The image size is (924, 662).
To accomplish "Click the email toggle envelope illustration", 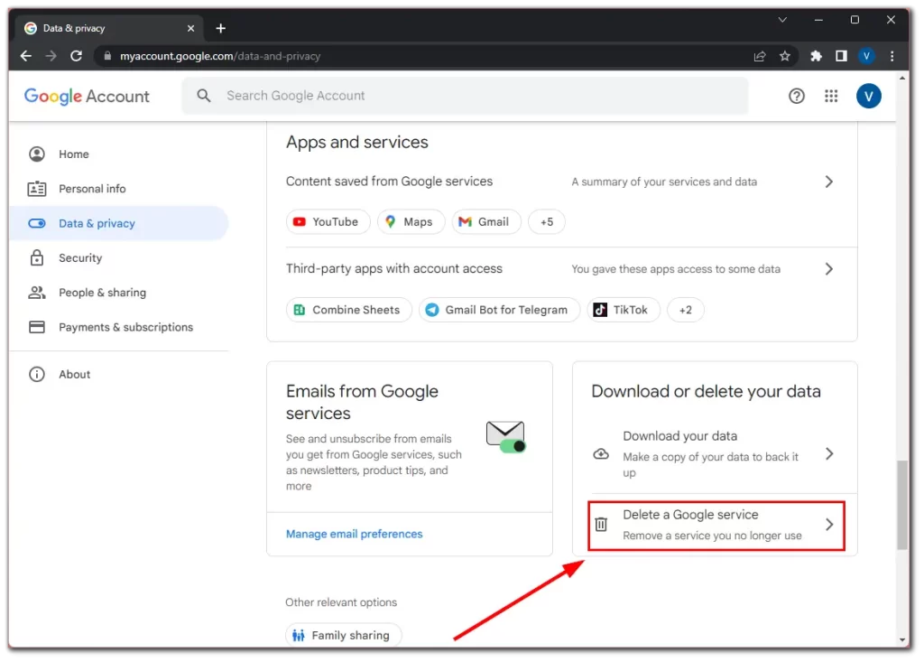I will [x=505, y=437].
